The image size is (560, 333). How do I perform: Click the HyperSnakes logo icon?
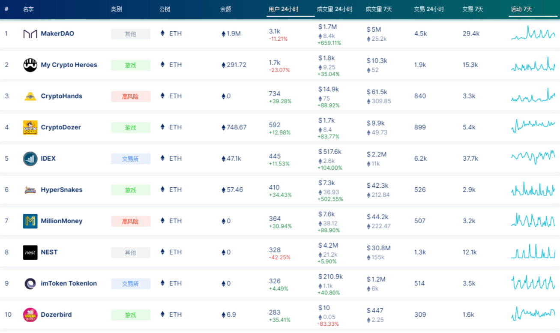[30, 190]
